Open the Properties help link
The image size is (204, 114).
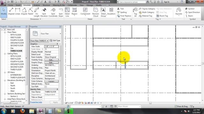tap(36, 102)
